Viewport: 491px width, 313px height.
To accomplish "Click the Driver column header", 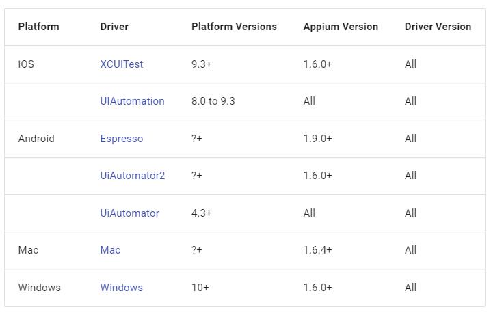I will [x=114, y=27].
